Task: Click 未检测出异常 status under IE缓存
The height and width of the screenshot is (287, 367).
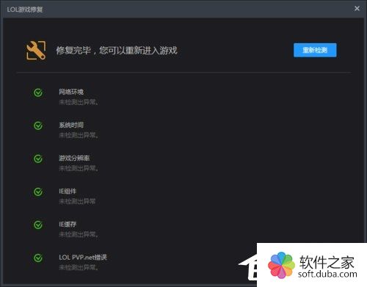Action: (x=79, y=234)
